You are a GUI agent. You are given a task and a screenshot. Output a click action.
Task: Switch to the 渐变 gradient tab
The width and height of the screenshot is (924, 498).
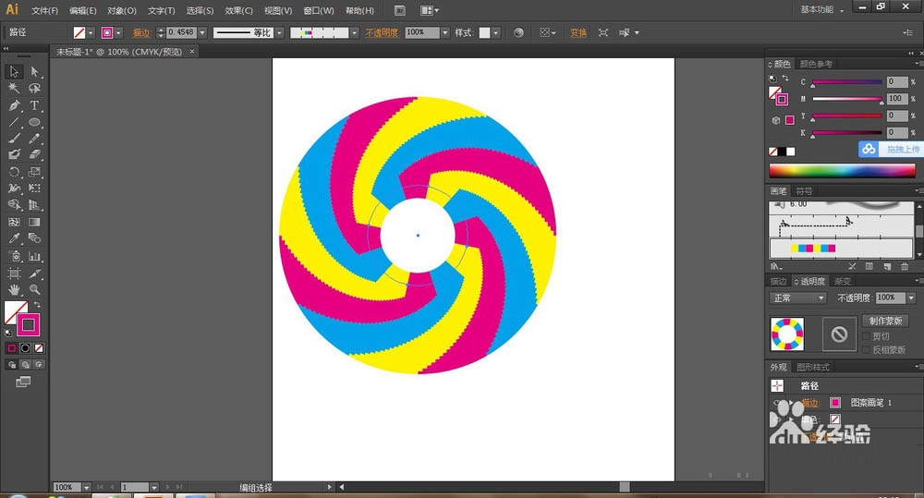[843, 282]
